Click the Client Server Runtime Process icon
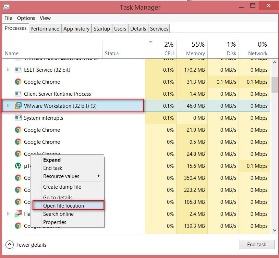The width and height of the screenshot is (279, 258). click(x=18, y=94)
